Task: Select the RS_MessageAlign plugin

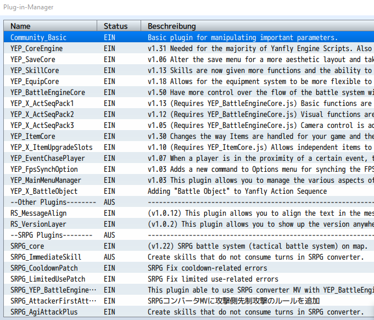Action: tap(189, 213)
